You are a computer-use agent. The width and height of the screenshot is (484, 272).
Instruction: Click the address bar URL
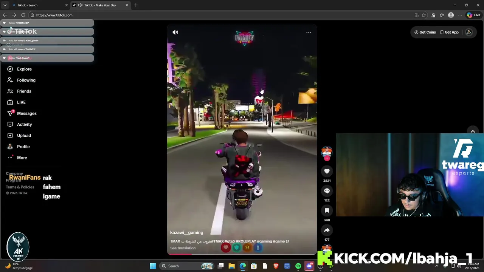pos(54,15)
